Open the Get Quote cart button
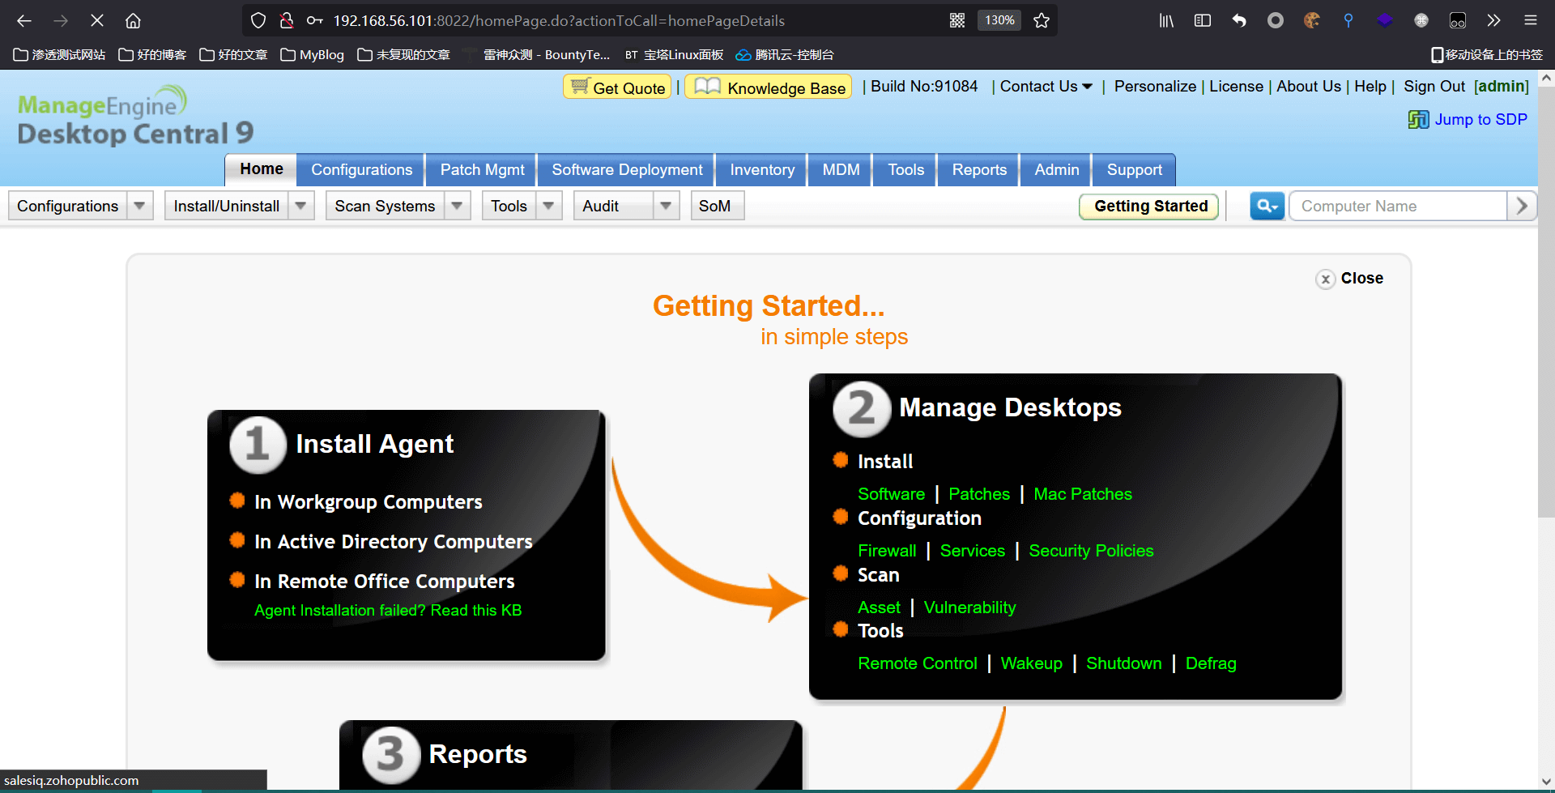The width and height of the screenshot is (1555, 793). click(617, 87)
